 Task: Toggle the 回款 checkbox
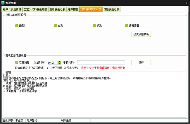coord(17,26)
